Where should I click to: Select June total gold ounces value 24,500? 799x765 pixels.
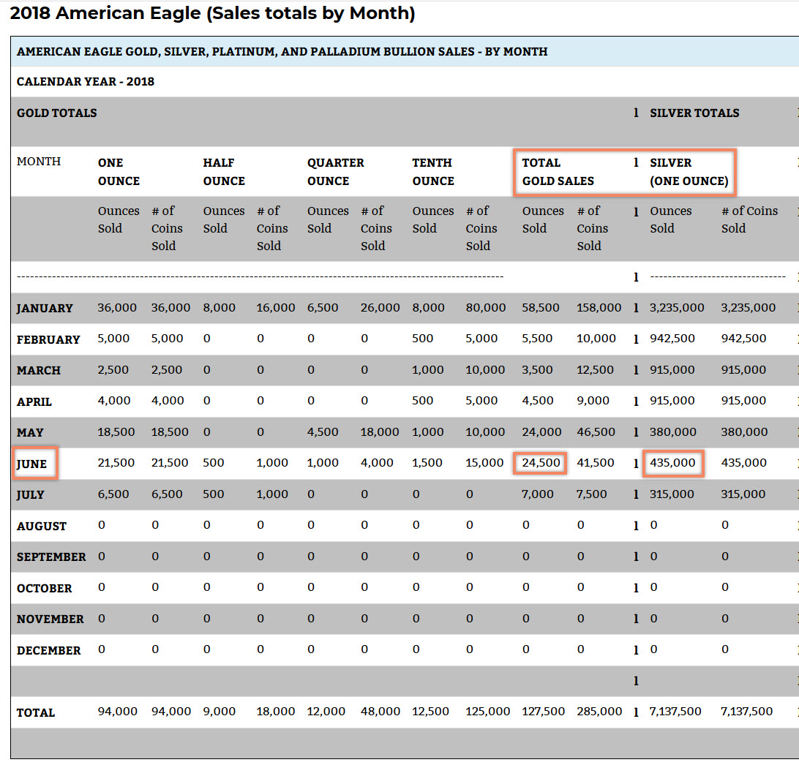point(541,463)
